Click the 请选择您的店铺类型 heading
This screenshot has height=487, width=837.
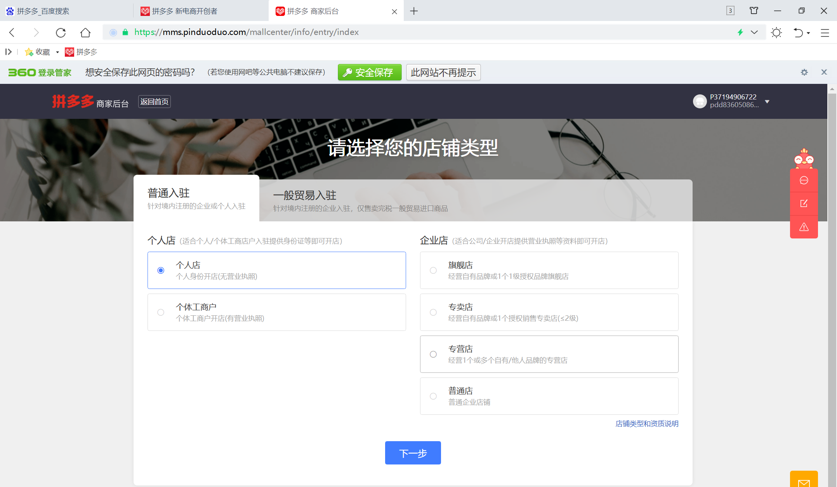(x=413, y=148)
